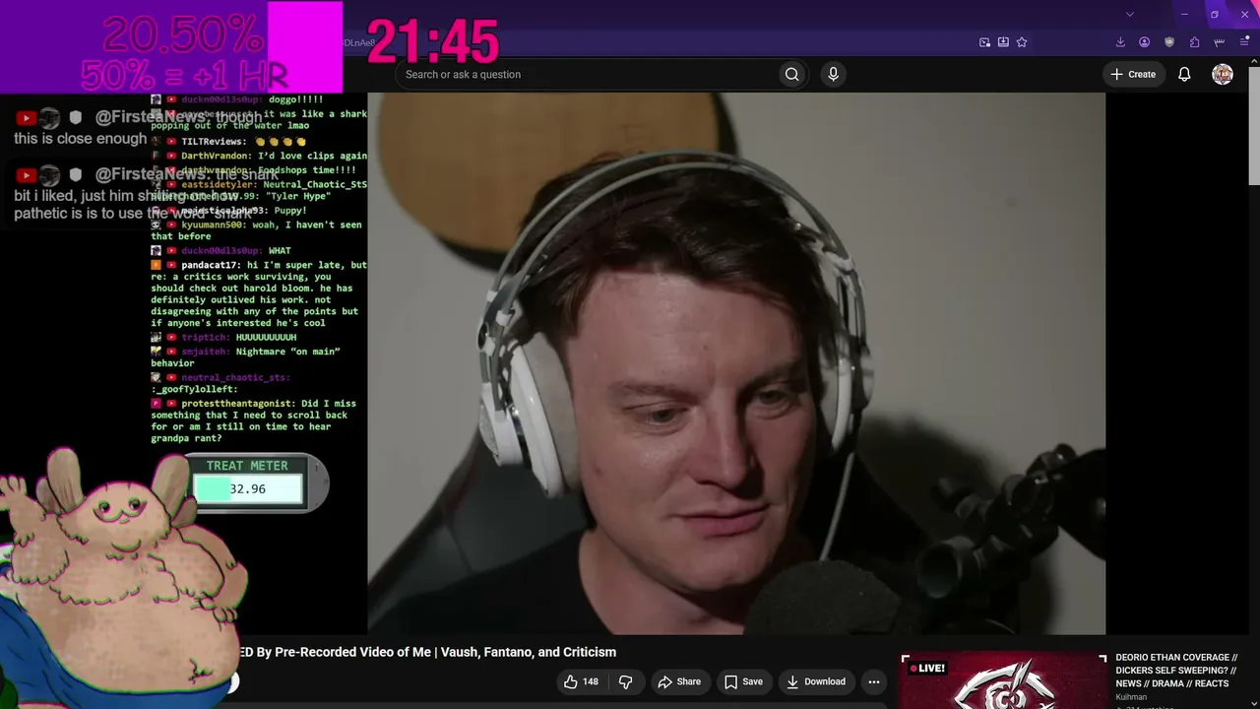Open more actions ellipsis under video
Viewport: 1260px width, 709px height.
[x=873, y=681]
